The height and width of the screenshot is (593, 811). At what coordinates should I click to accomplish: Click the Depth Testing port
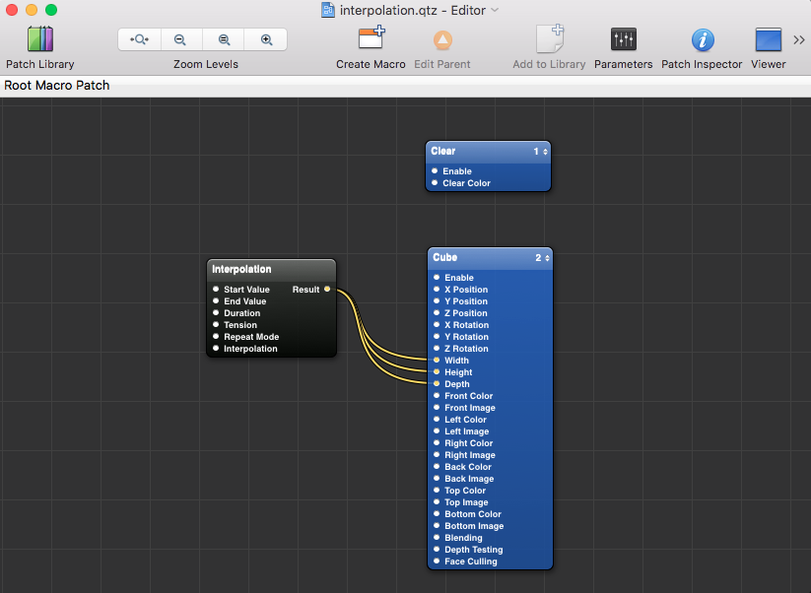437,549
